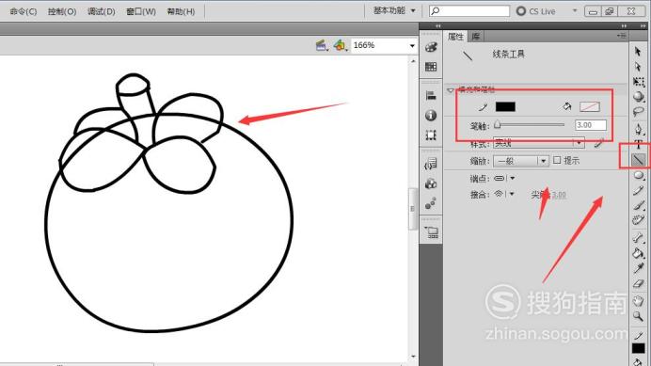
Task: Choose the Eyedropper tool
Action: coord(638,268)
